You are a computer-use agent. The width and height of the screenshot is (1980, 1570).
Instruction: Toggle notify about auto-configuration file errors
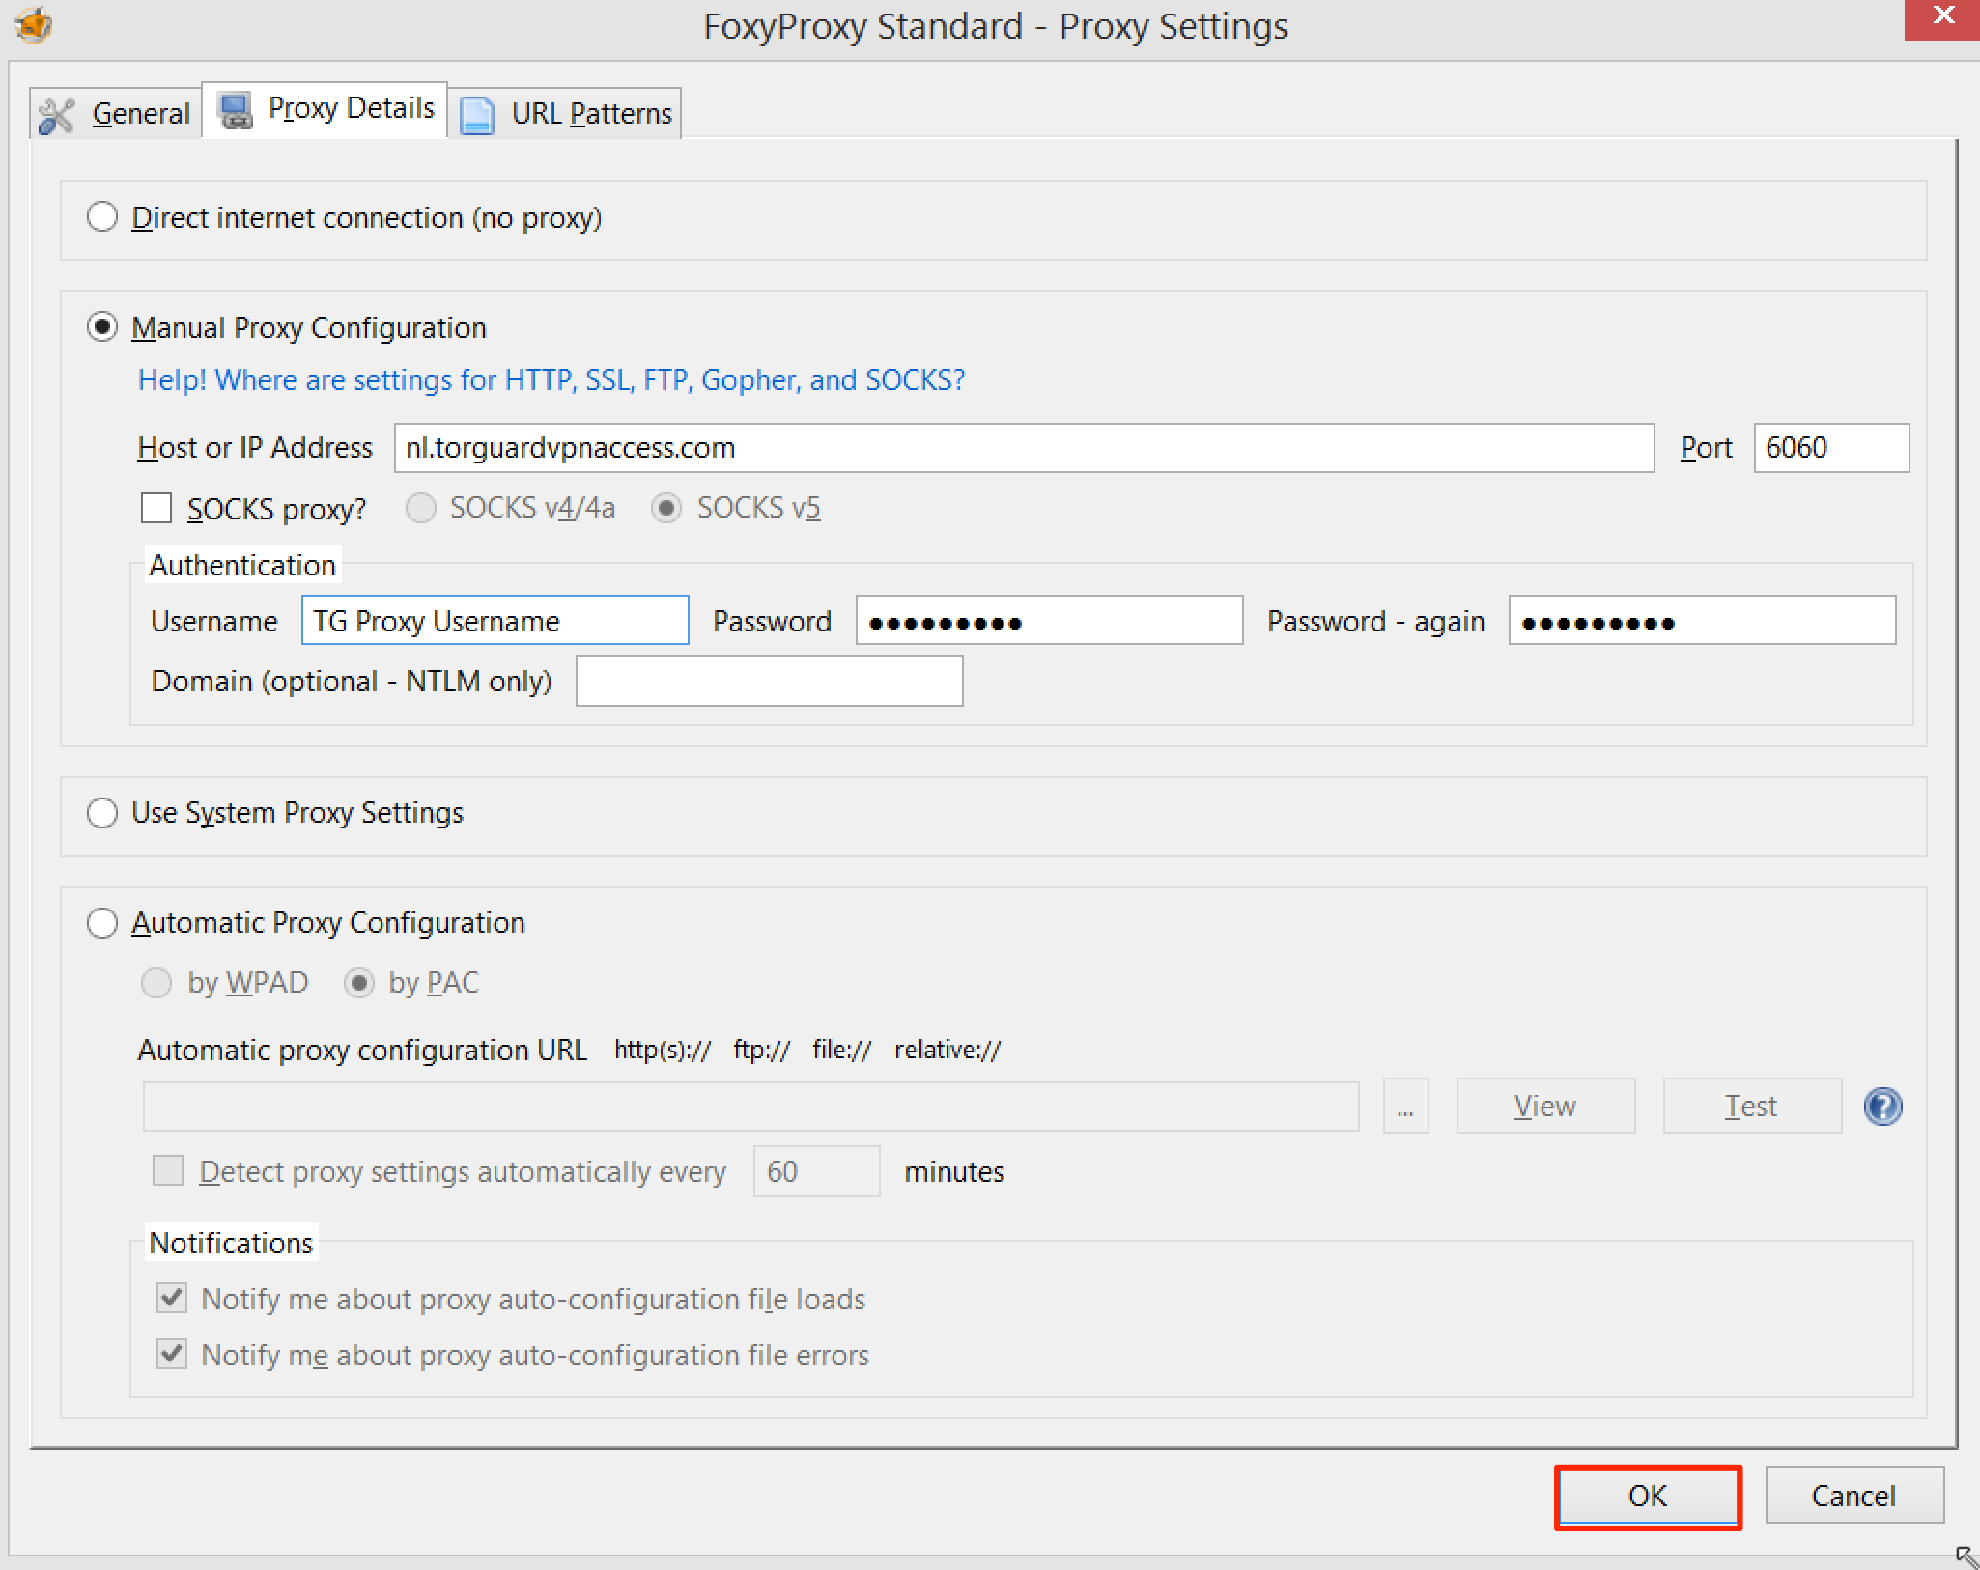[172, 1354]
